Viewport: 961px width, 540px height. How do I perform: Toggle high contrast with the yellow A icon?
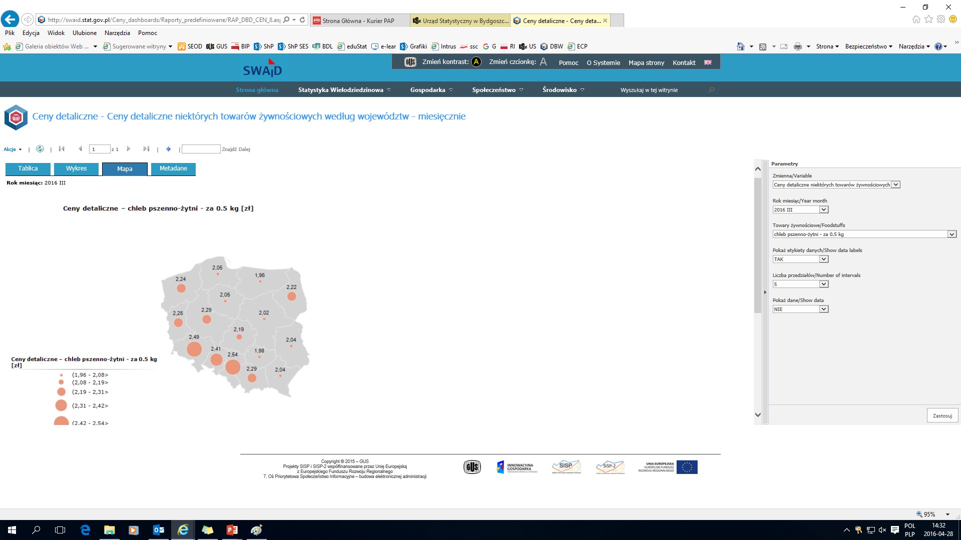476,62
